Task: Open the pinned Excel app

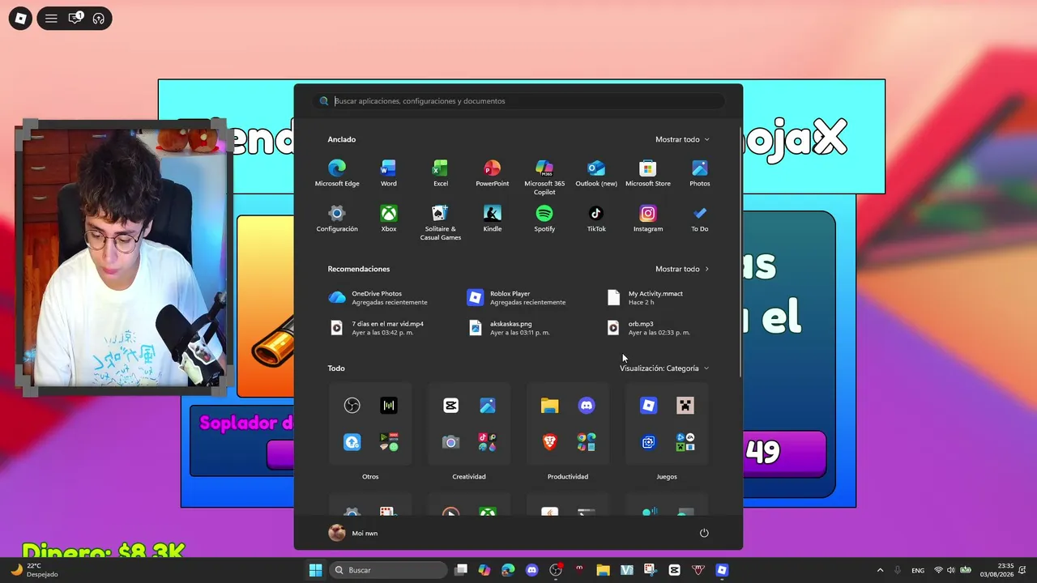Action: [x=441, y=173]
